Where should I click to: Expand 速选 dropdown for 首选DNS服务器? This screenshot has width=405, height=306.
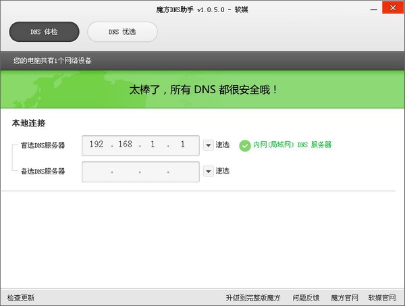coord(208,145)
